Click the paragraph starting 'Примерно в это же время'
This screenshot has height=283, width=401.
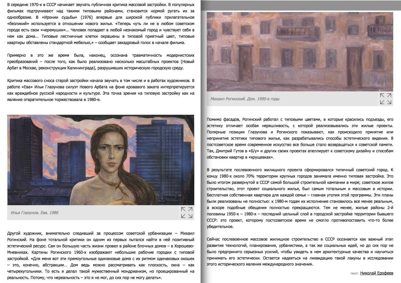(101, 62)
